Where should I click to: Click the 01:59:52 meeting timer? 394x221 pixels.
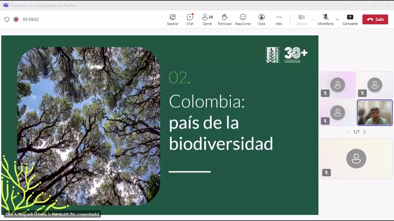(x=31, y=19)
